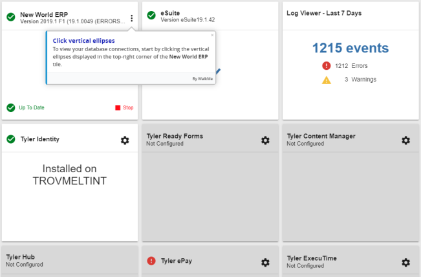Click the red Stop square icon
This screenshot has height=277, width=421.
point(118,107)
